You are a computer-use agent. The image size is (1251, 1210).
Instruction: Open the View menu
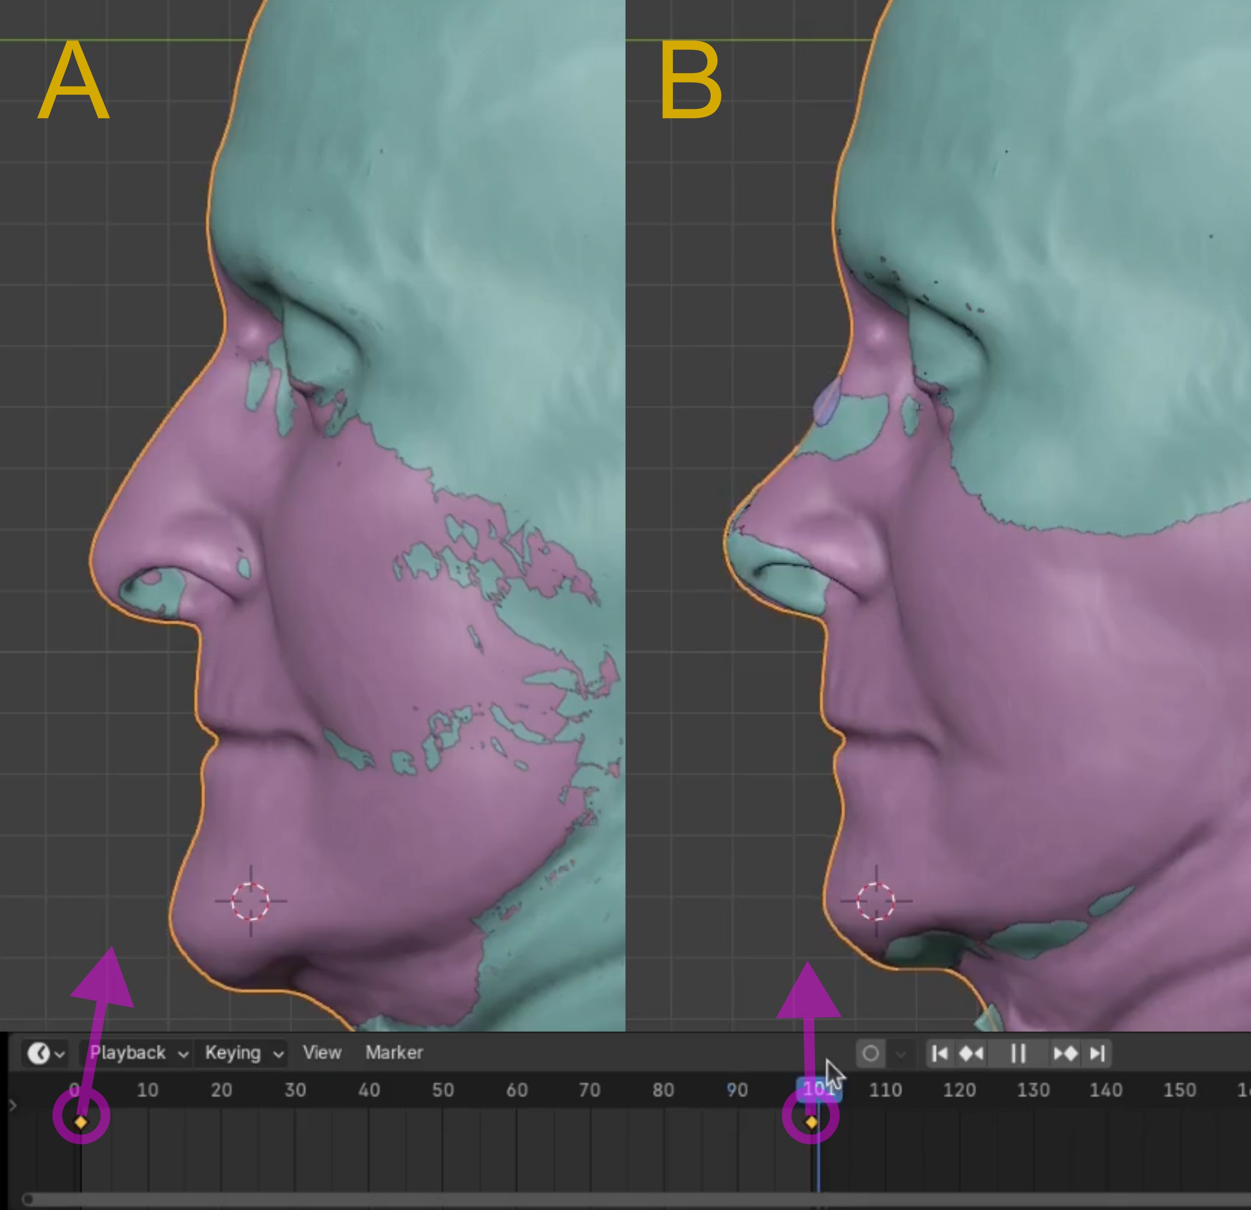point(321,1053)
